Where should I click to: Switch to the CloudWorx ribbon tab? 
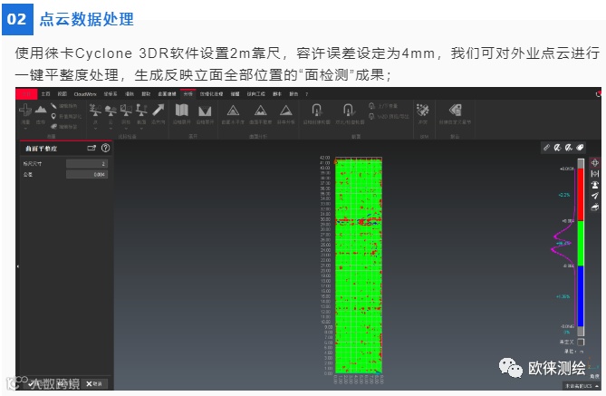[84, 94]
